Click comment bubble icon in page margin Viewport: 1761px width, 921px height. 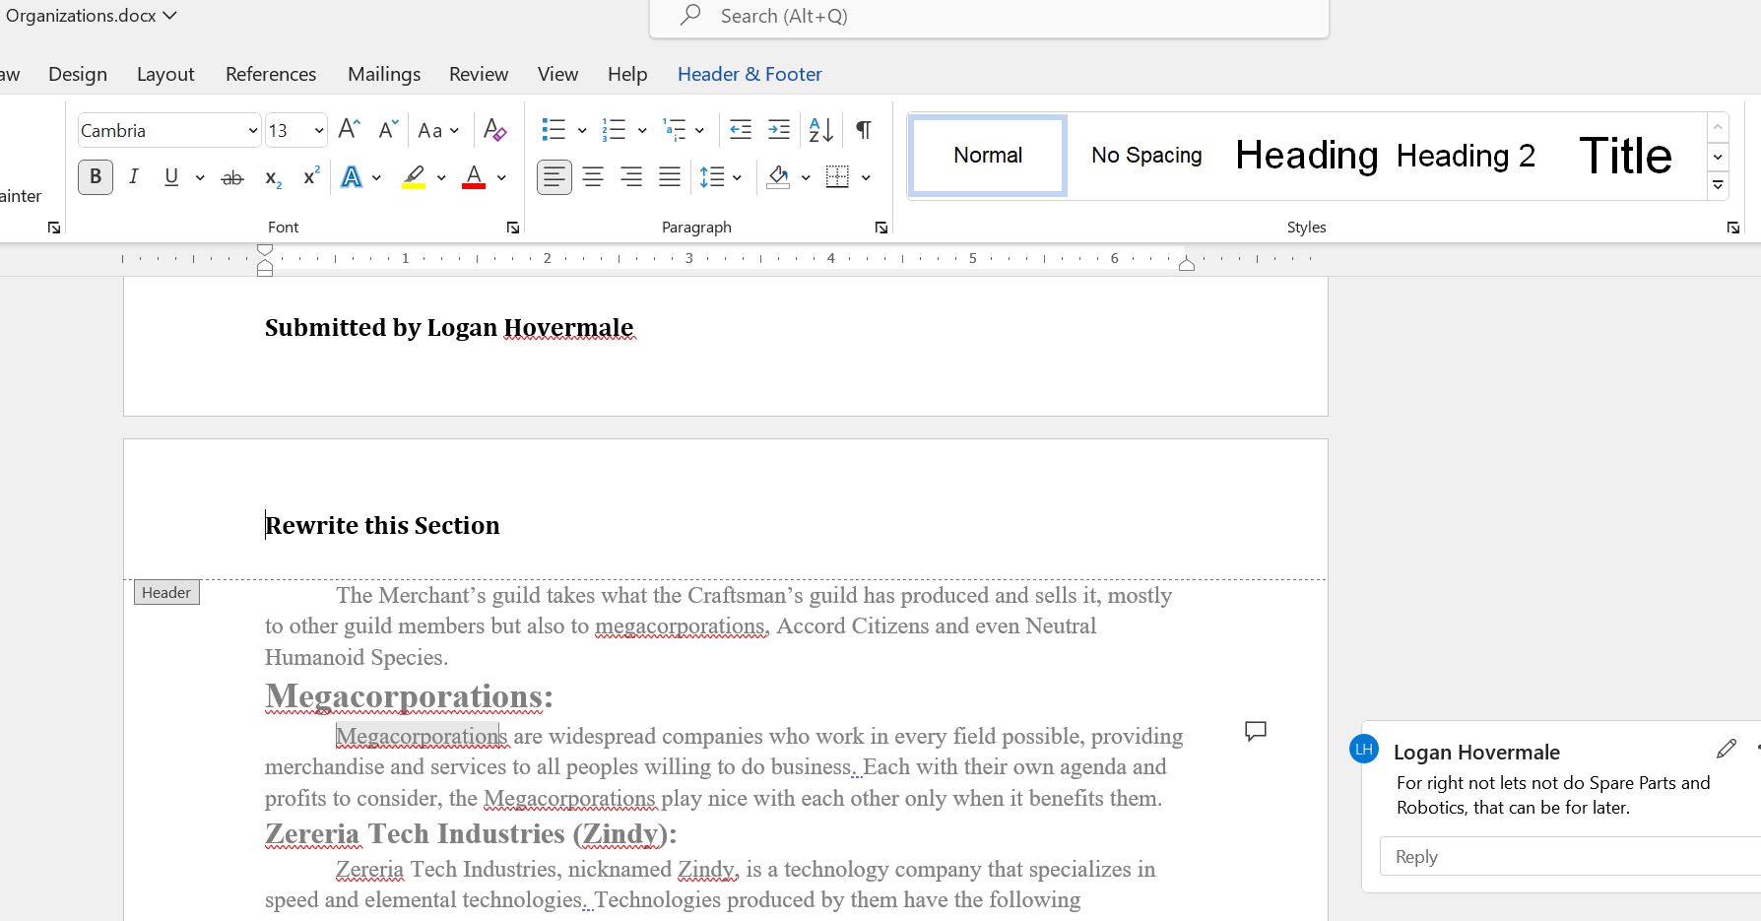(x=1255, y=731)
